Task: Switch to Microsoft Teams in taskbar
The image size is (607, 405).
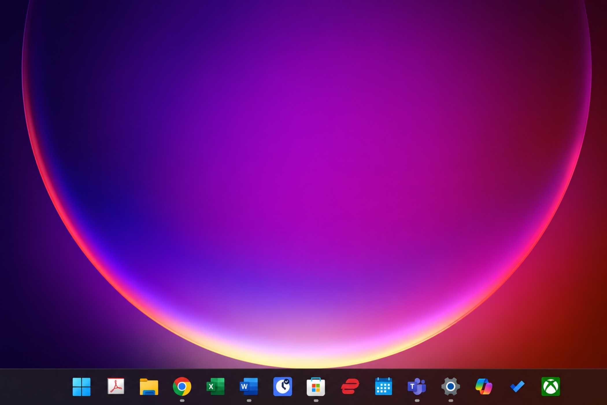Action: pos(417,386)
